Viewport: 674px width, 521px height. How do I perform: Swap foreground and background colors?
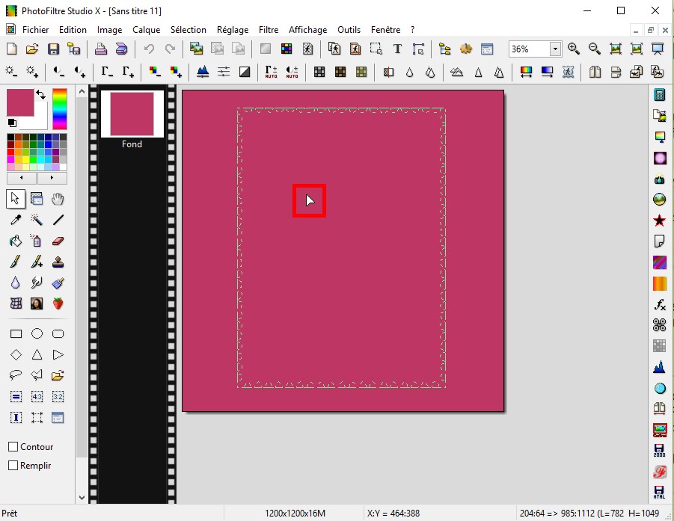tap(40, 95)
